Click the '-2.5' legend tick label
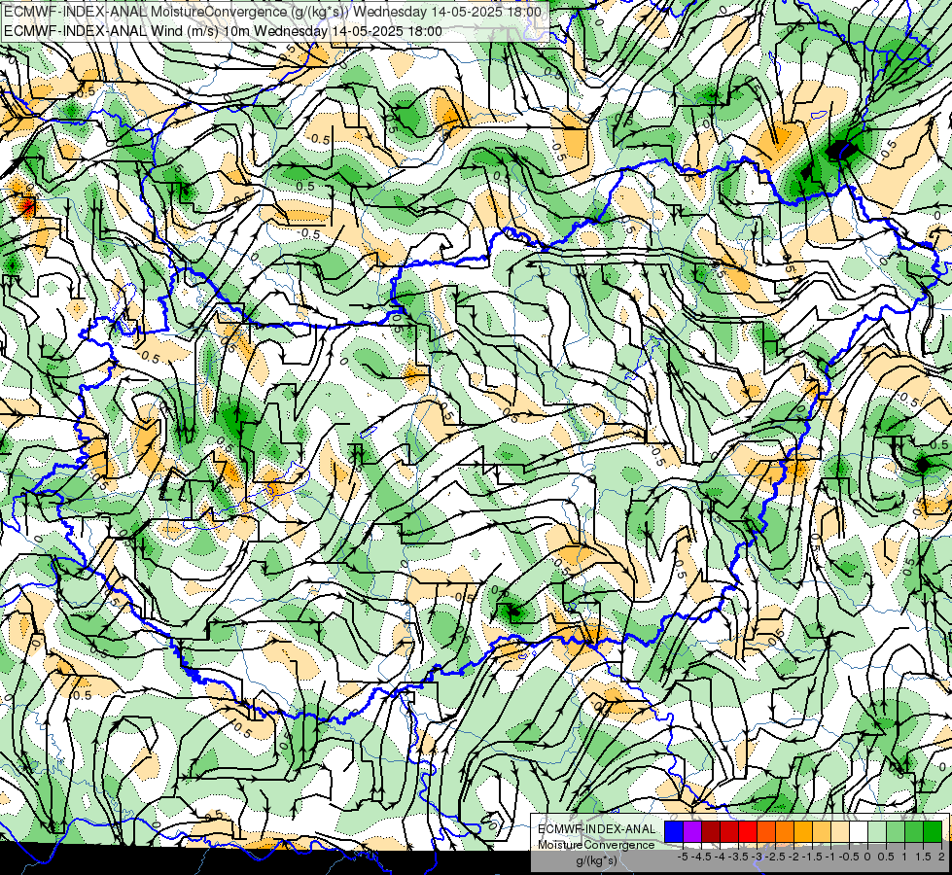 (x=775, y=857)
